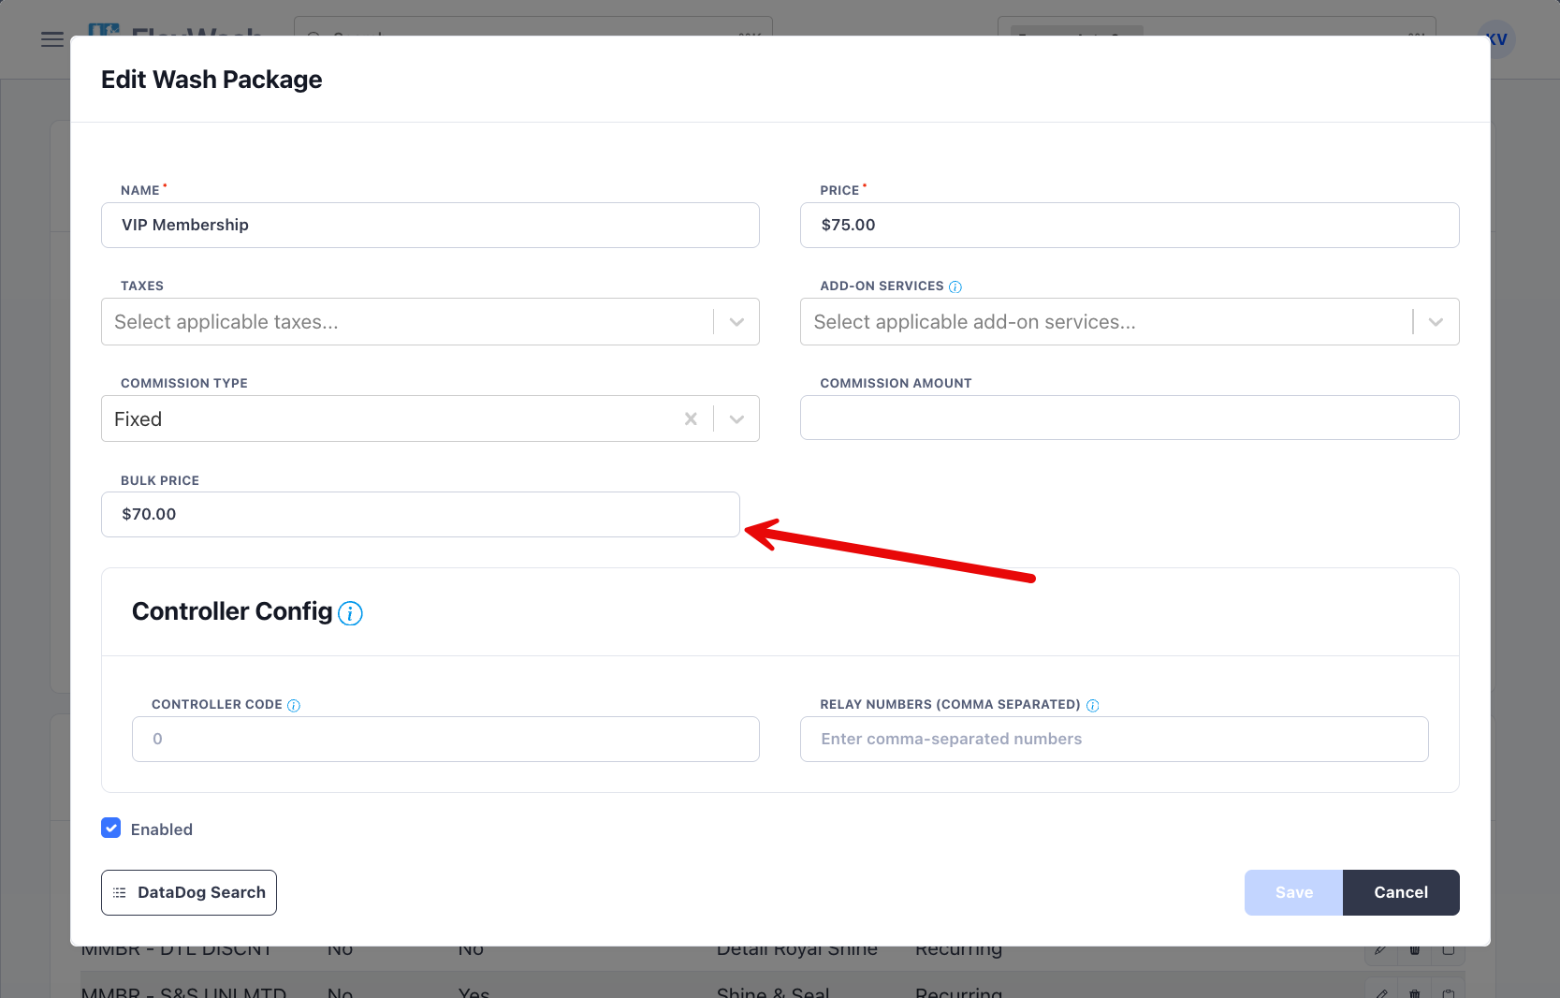Click the Price field showing $75.00

[x=1130, y=226]
